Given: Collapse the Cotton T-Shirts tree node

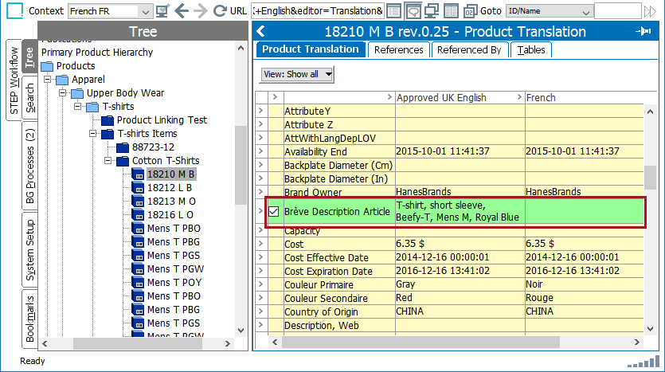Looking at the screenshot, I should [109, 161].
